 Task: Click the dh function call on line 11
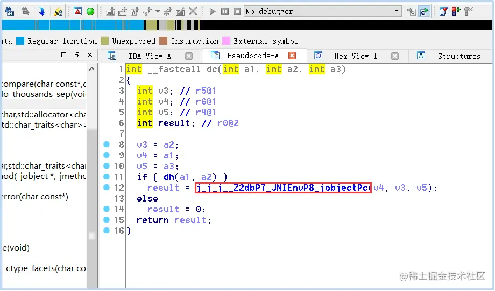(169, 177)
